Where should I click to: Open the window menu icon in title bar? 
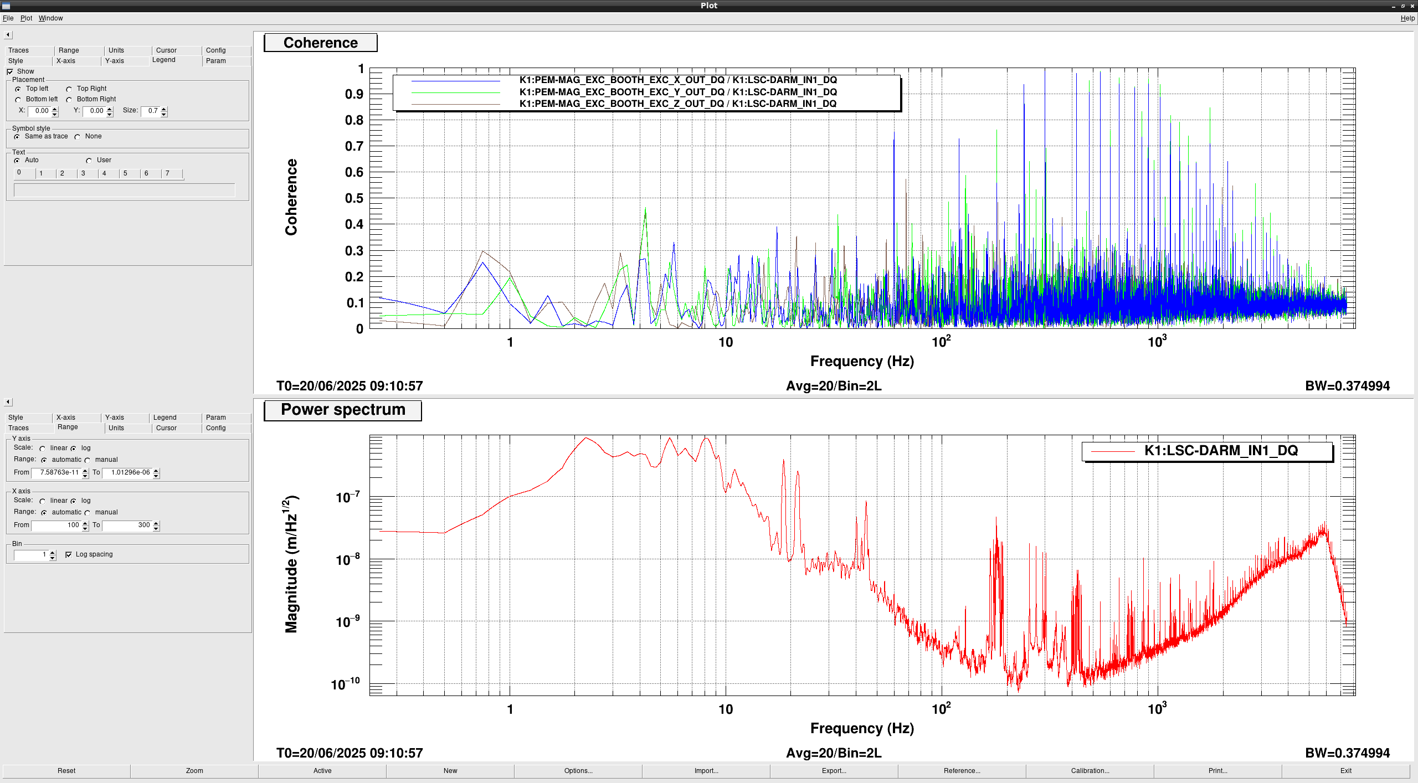[6, 6]
